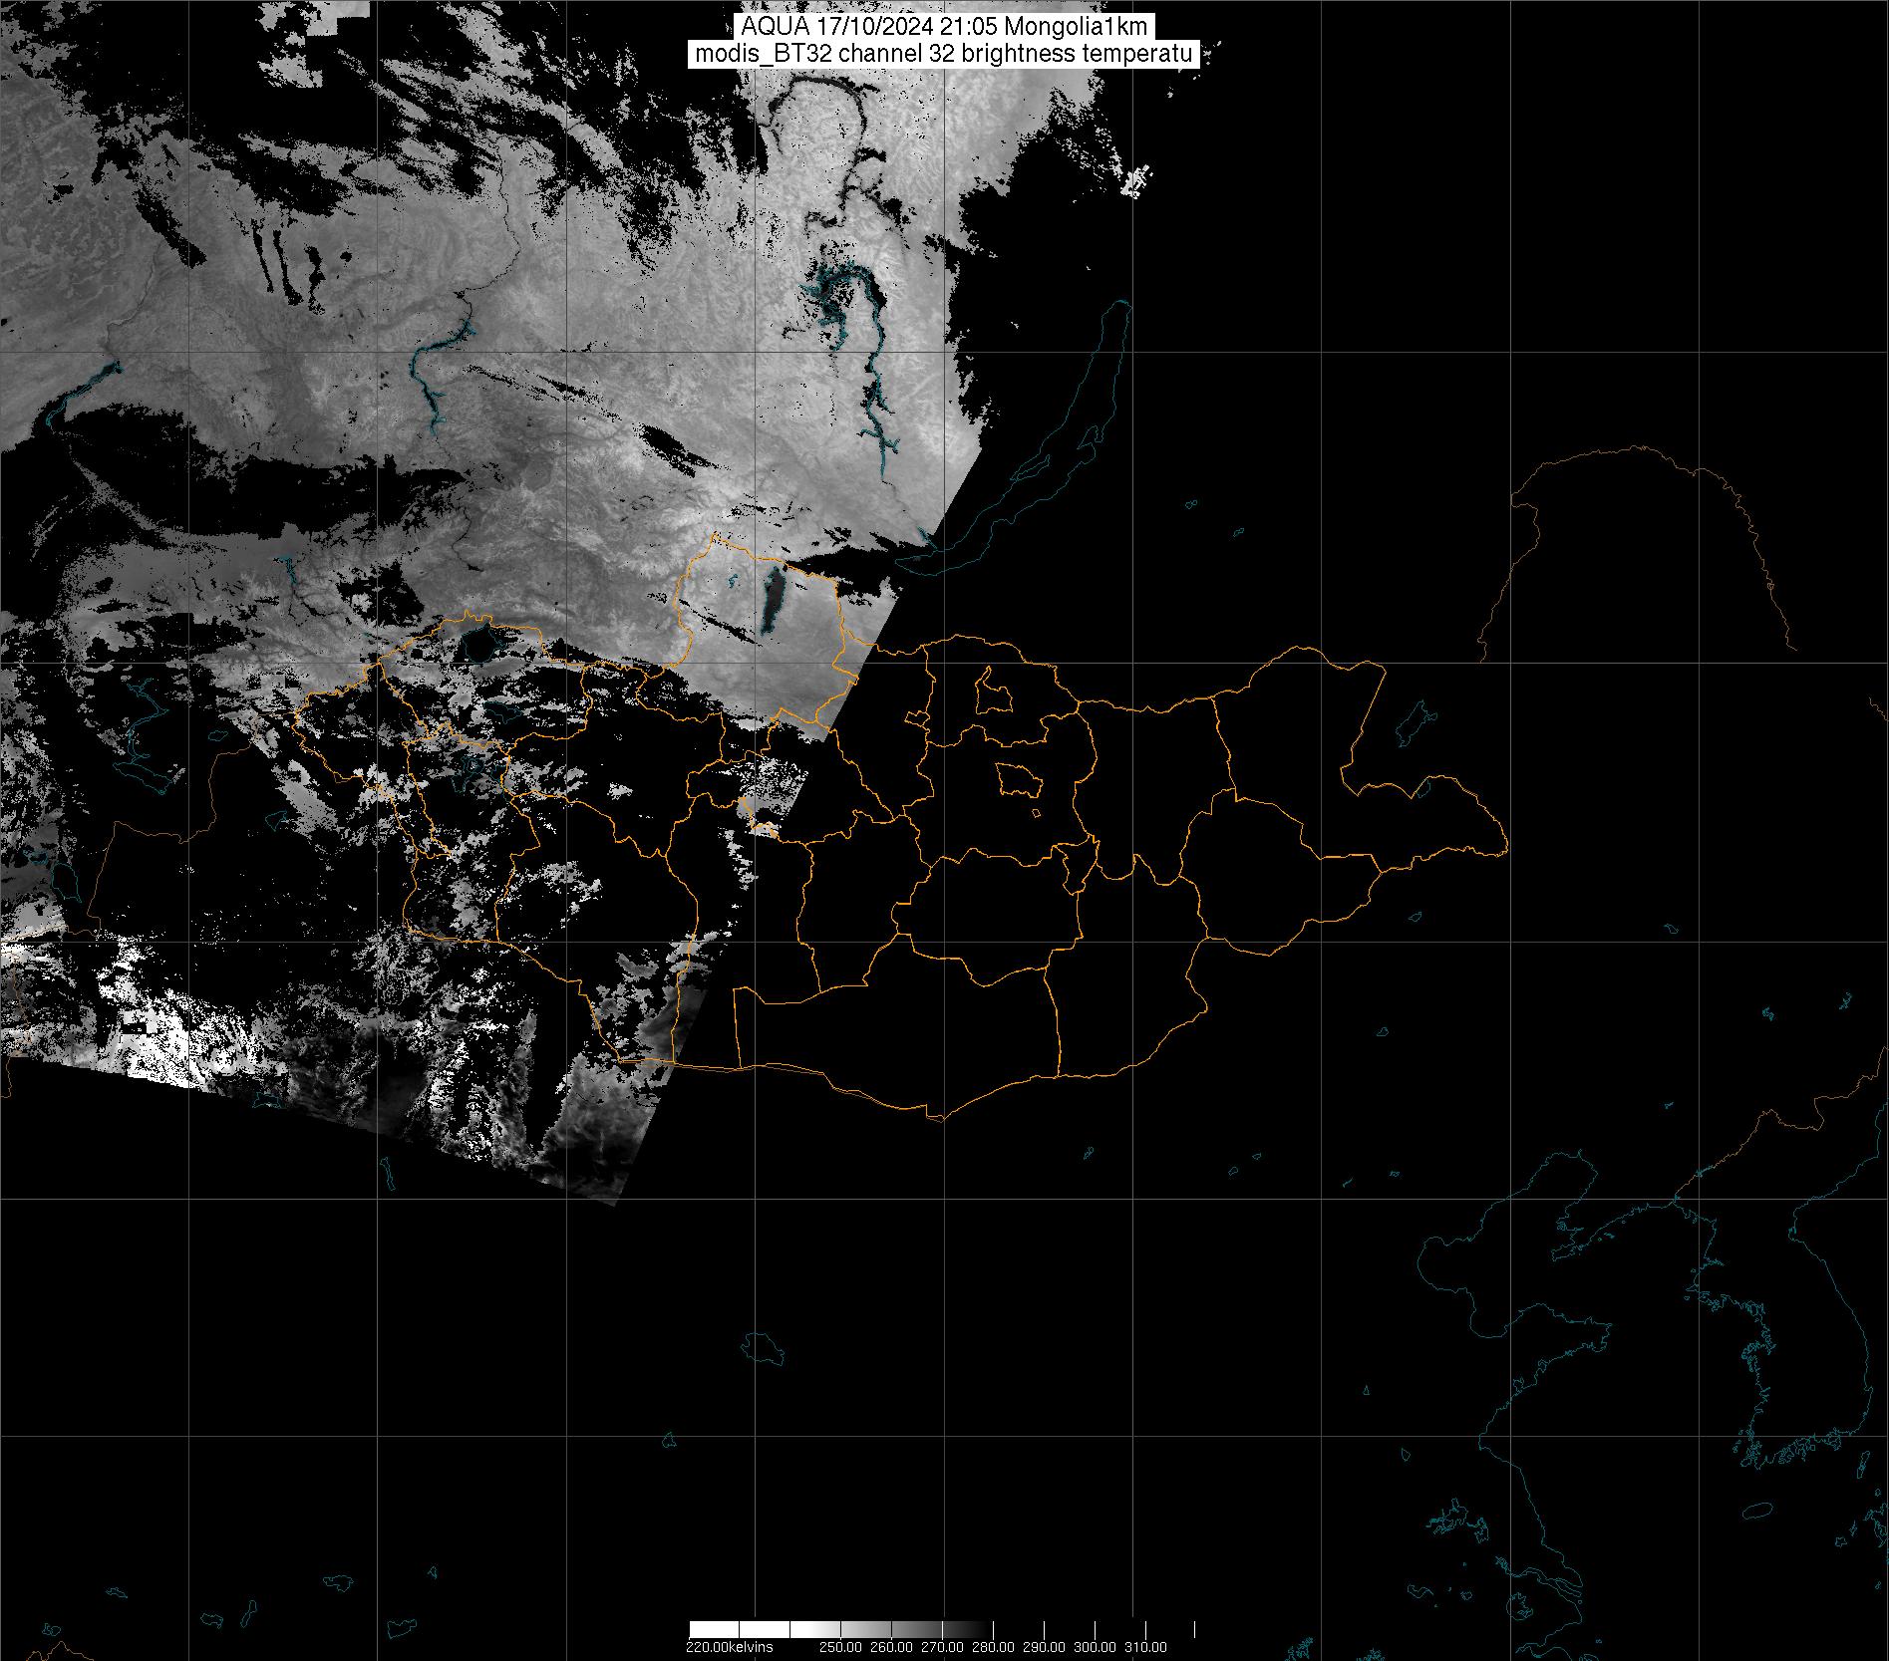This screenshot has height=1661, width=1889.
Task: Click the small white cloud patch near top center-right
Action: [x=1137, y=180]
